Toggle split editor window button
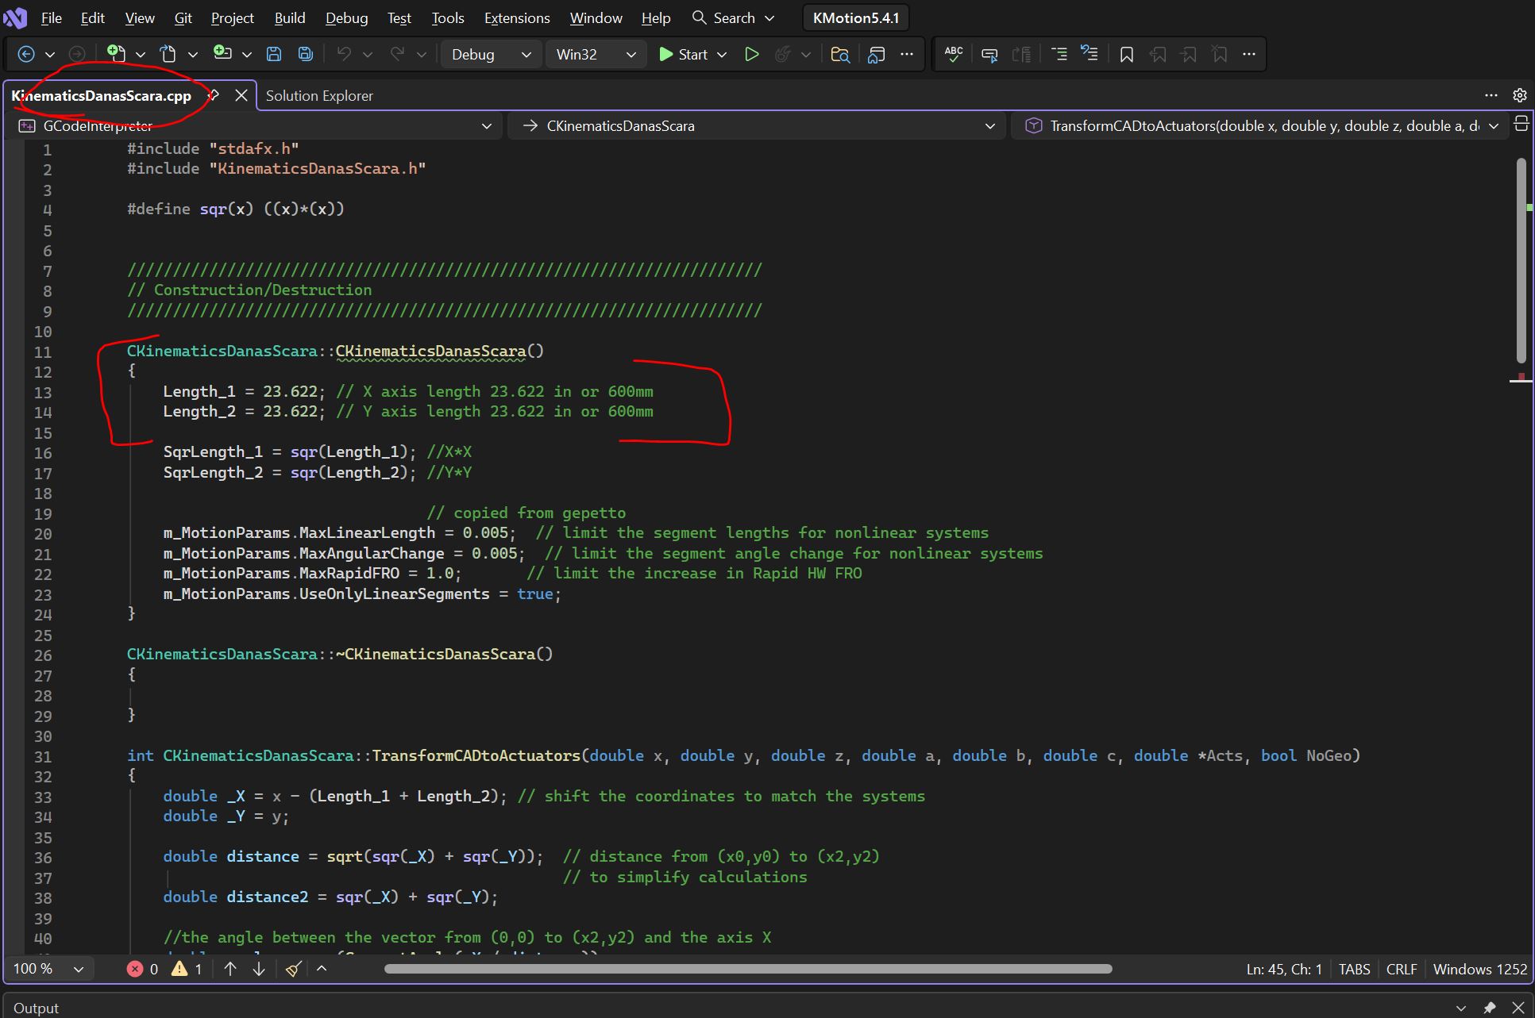The width and height of the screenshot is (1535, 1018). tap(1521, 125)
